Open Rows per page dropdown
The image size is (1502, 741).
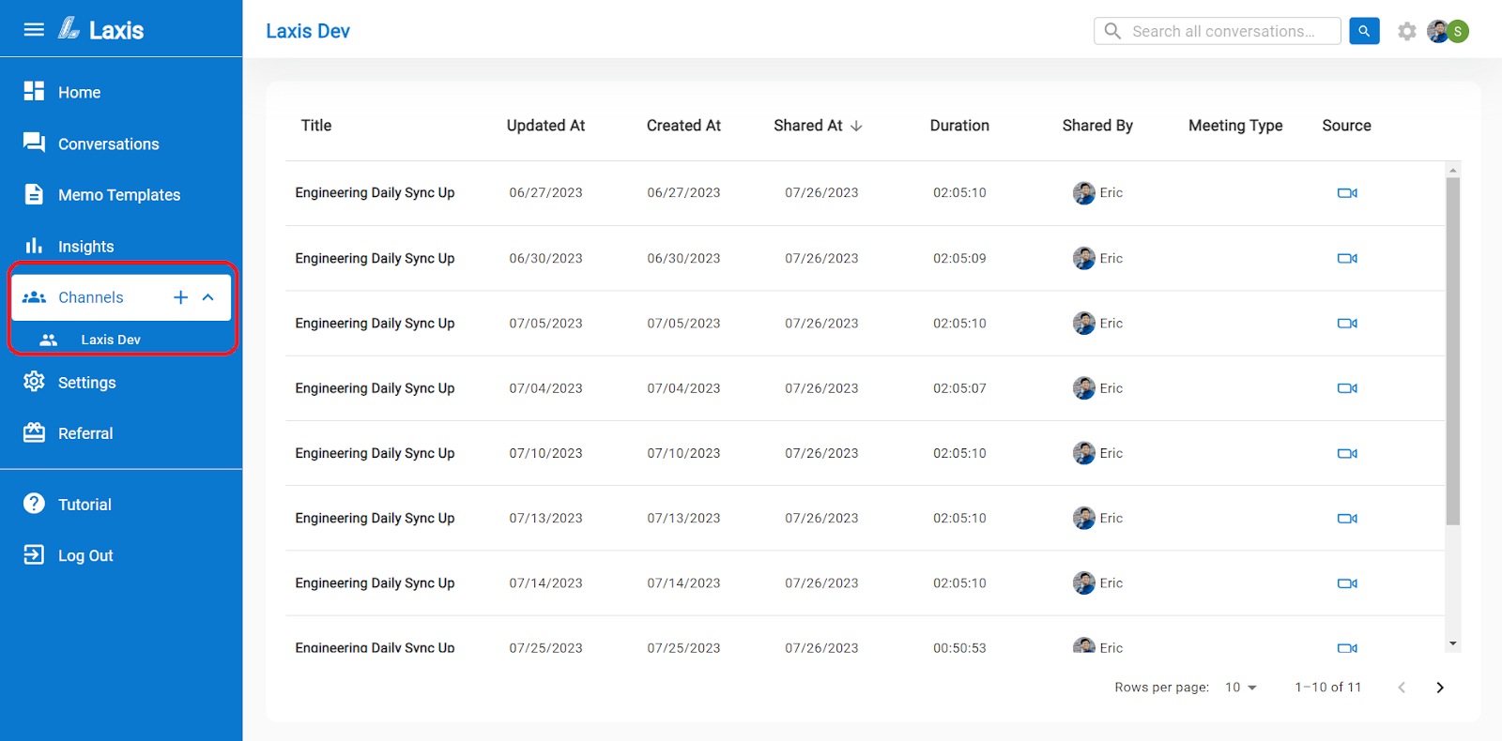tap(1240, 688)
